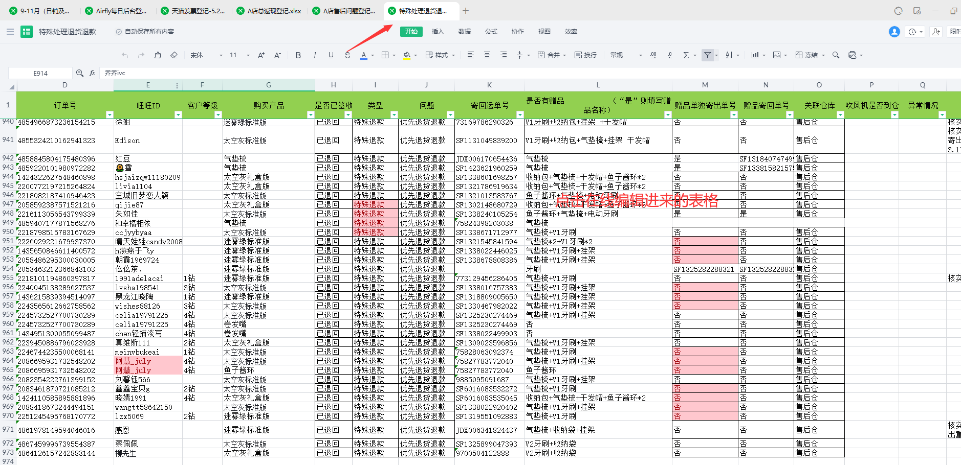Open the A店总返现登记.xlsx document tab
The height and width of the screenshot is (465, 961).
270,11
